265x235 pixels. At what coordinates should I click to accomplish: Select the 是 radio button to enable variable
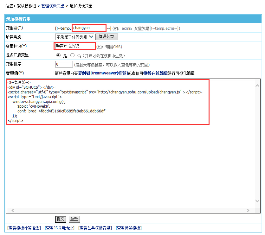[58, 55]
